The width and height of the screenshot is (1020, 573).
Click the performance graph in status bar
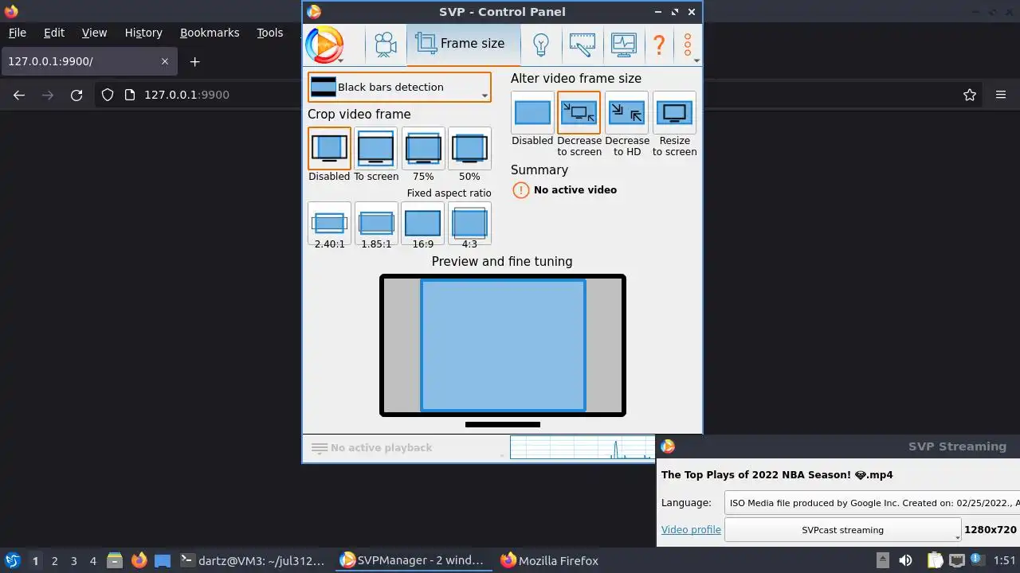tap(582, 447)
